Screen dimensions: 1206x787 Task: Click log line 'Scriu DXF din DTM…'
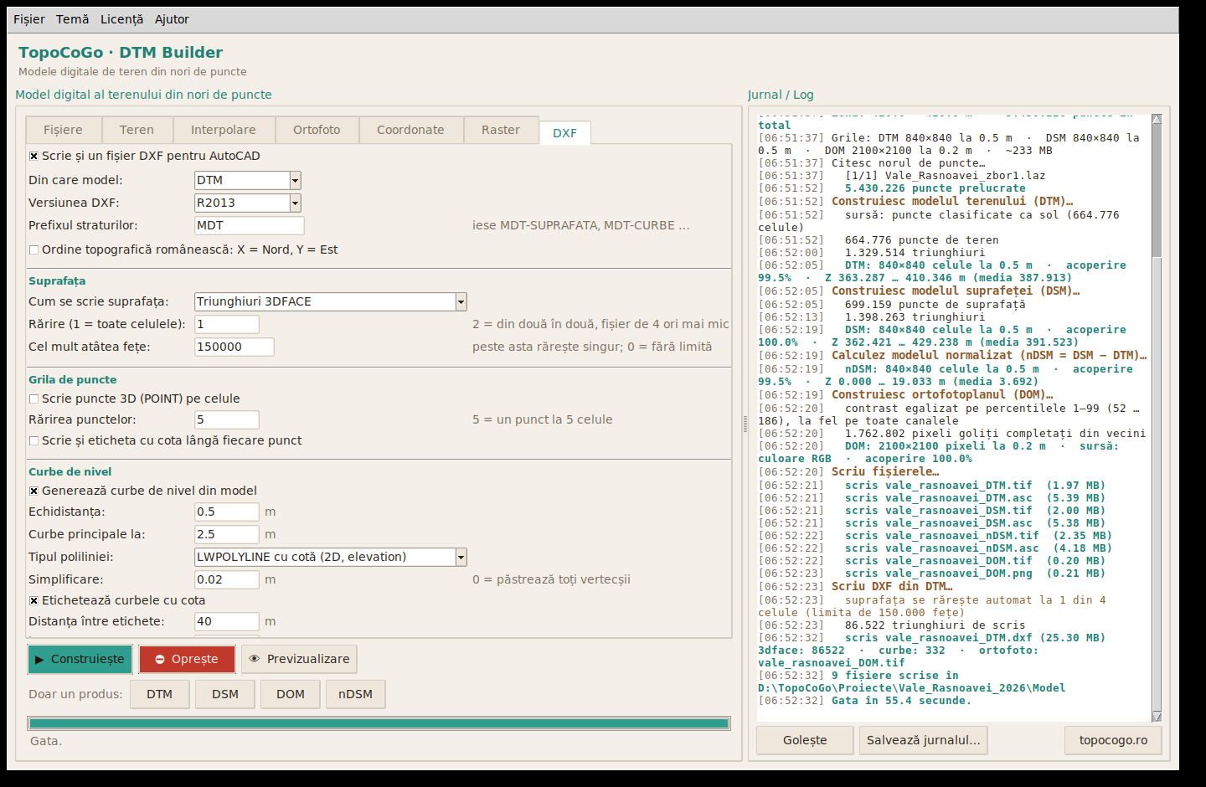(x=892, y=587)
